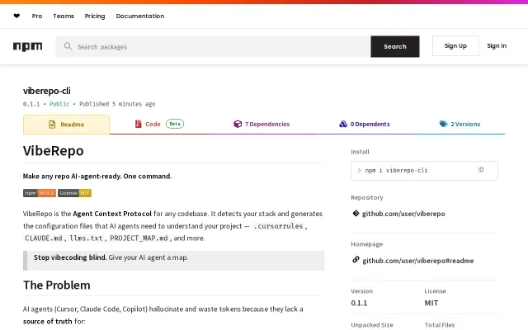Click the Versions tags icon

pyautogui.click(x=444, y=124)
